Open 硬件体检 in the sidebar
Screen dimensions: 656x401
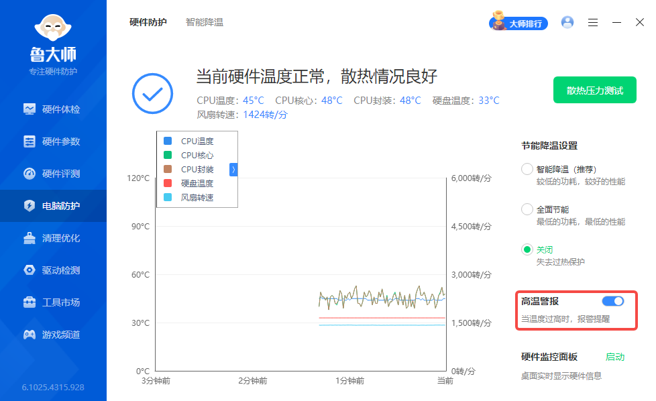click(x=52, y=108)
